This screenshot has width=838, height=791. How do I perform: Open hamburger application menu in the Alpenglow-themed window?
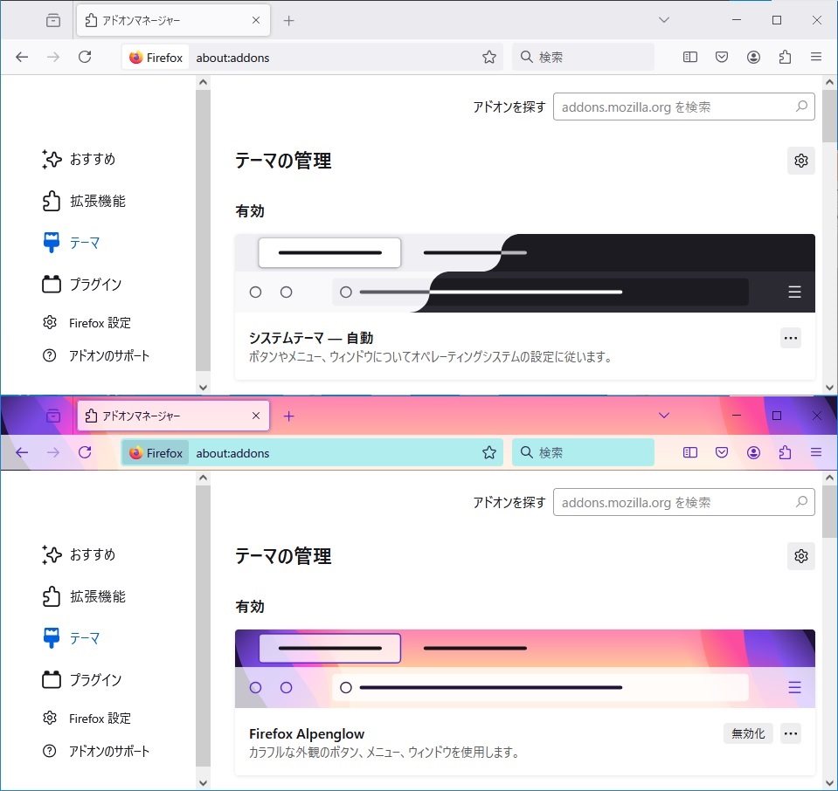(816, 452)
